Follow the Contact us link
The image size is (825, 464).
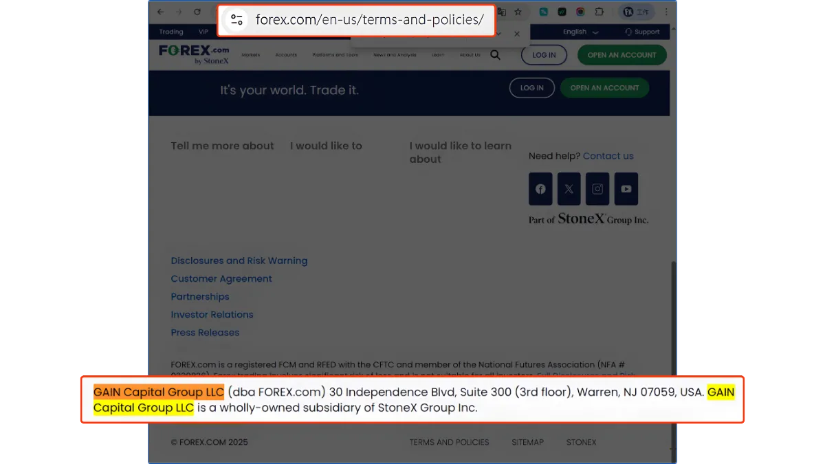click(x=608, y=156)
